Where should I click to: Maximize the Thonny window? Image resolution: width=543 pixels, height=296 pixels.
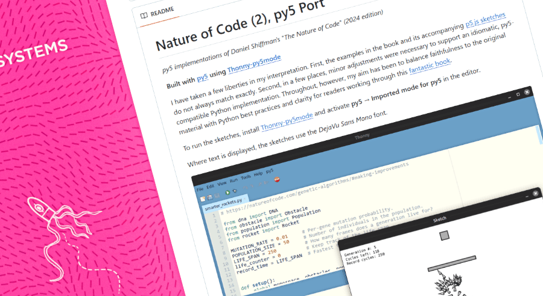[518, 94]
